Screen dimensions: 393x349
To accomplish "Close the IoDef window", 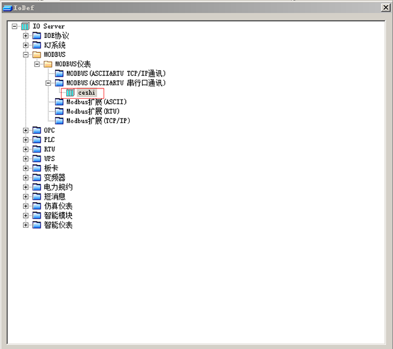I will pos(385,8).
